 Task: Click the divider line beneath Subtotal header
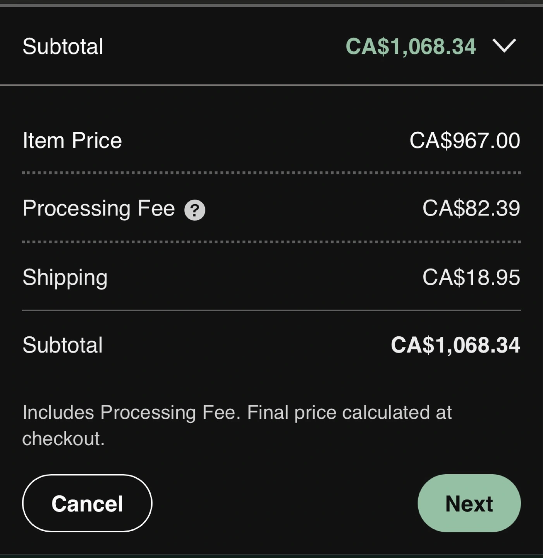pos(271,85)
